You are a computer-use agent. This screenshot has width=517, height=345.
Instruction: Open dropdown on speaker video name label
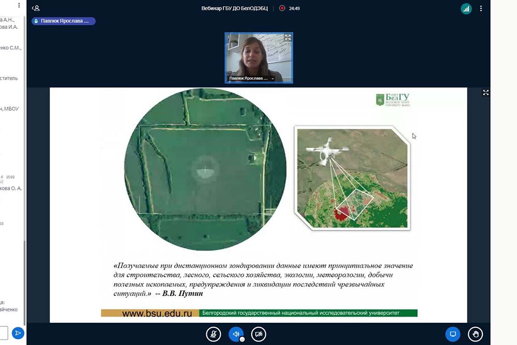[x=272, y=79]
